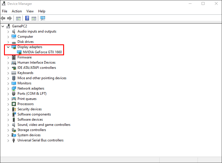Select the Human Interface Devices row
The image size is (222, 163).
click(36, 62)
